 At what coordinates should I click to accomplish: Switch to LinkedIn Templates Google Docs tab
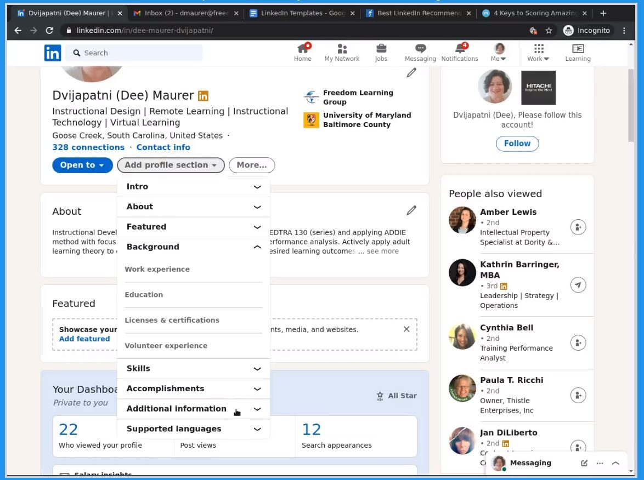point(302,13)
